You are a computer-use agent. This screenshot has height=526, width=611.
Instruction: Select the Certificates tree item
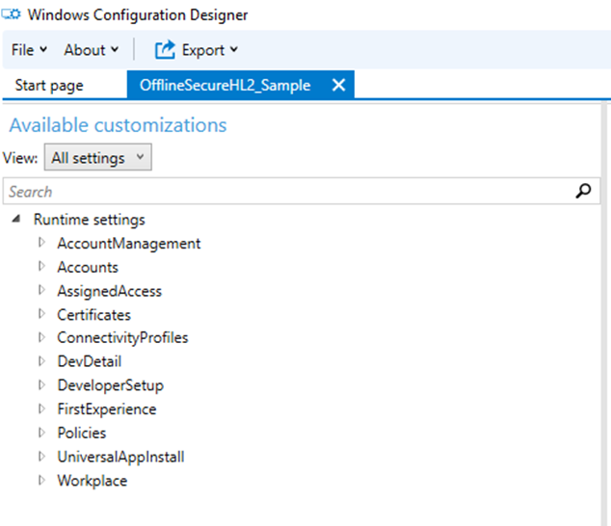[x=93, y=314]
